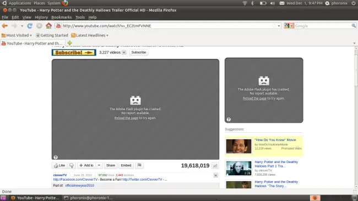Open the Voldemort trailer thumbnail

pyautogui.click(x=238, y=168)
